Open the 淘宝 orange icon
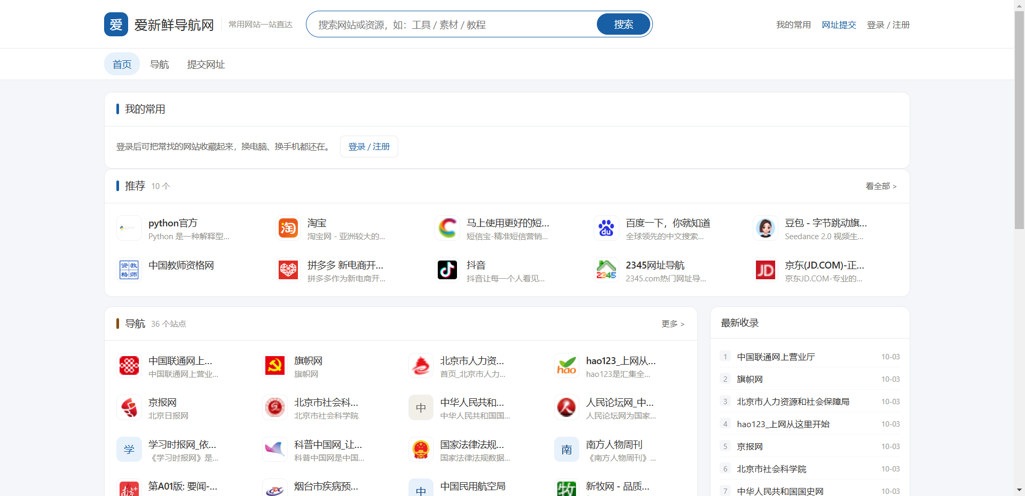The height and width of the screenshot is (496, 1025). (288, 228)
